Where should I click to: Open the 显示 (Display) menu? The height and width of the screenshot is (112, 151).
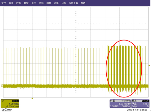coord(34,3)
